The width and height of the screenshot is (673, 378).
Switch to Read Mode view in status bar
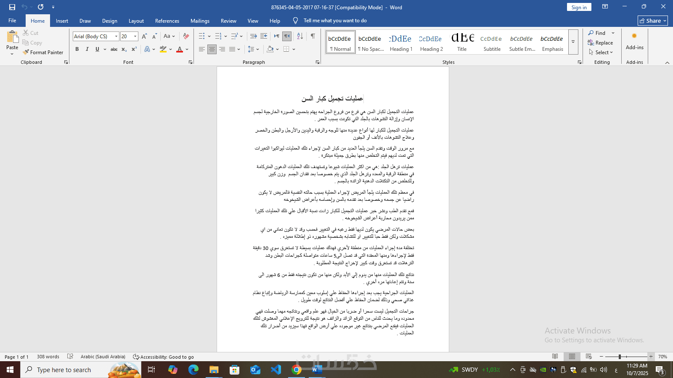(x=555, y=357)
